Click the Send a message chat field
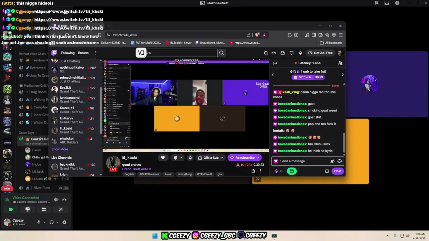The image size is (429, 241). click(x=308, y=161)
